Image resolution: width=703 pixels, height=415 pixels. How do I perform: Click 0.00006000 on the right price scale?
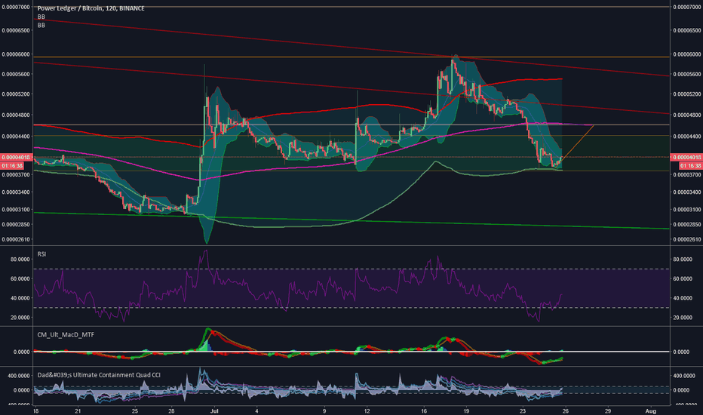pos(687,54)
